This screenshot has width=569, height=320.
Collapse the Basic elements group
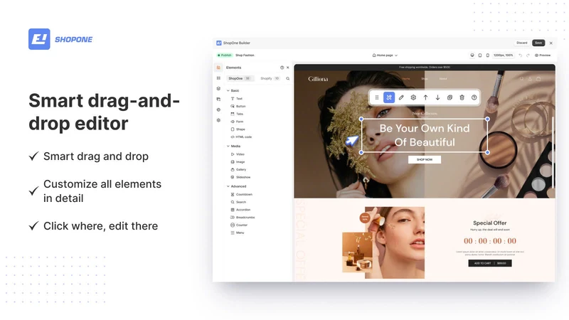228,91
